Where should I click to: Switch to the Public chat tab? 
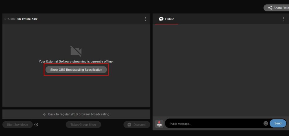tap(167, 19)
